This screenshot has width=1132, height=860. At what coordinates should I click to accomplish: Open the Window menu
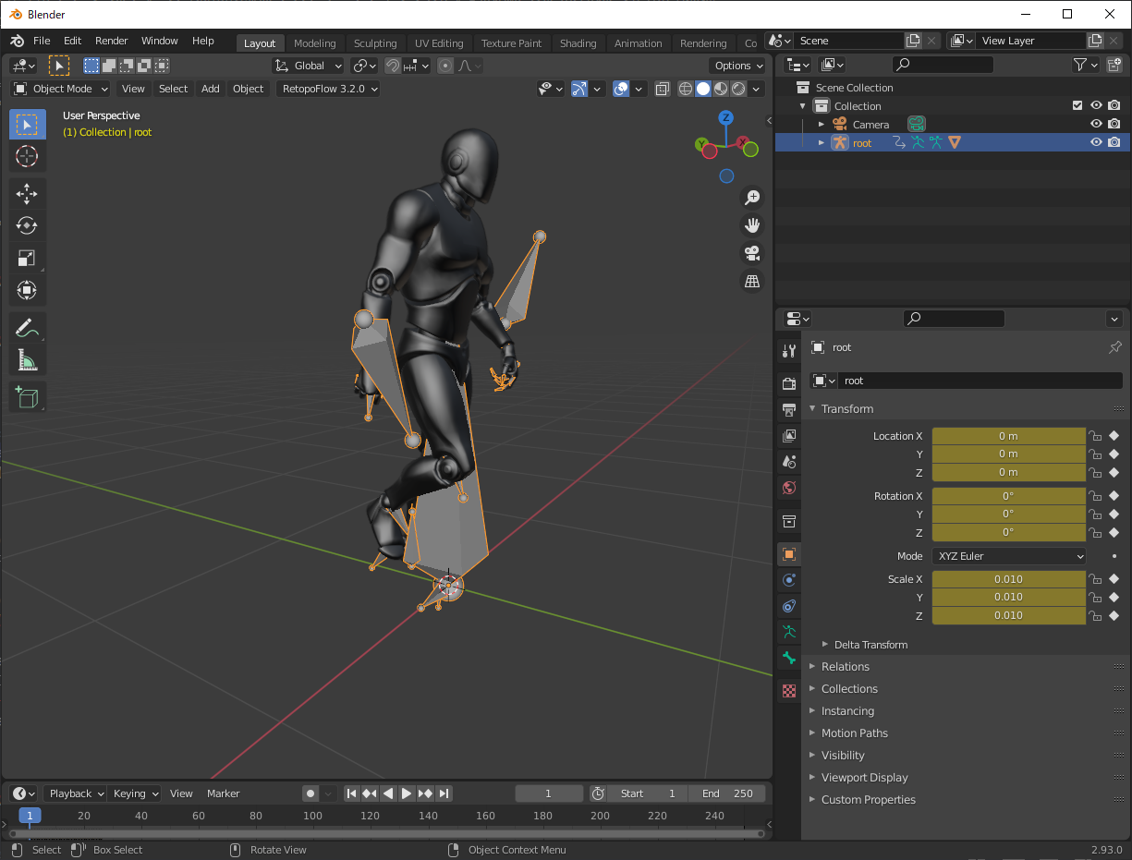click(159, 41)
